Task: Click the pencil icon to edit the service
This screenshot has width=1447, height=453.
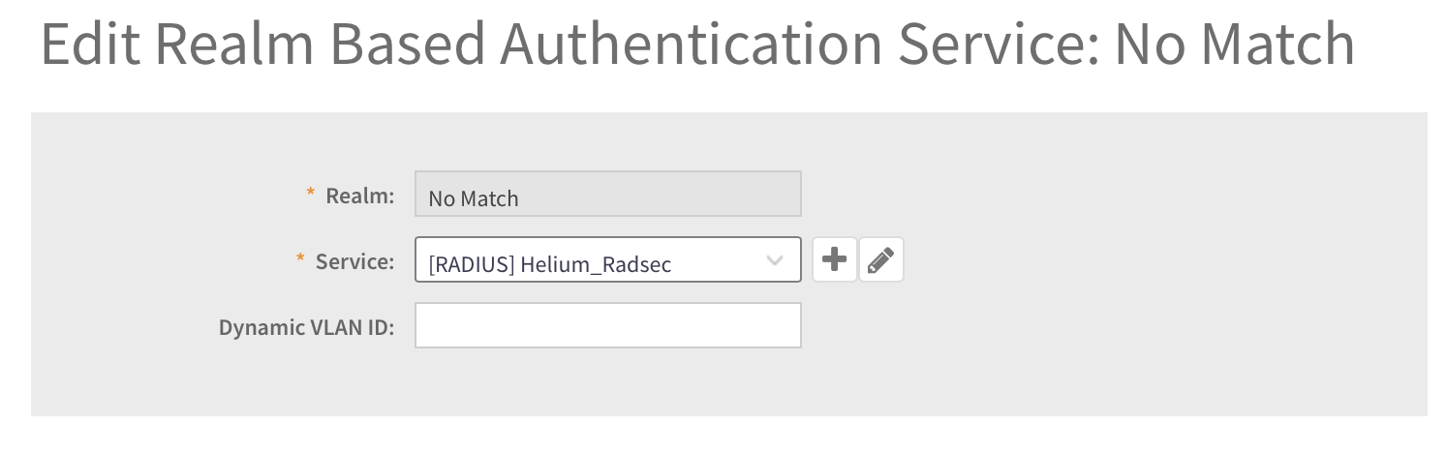Action: point(880,259)
